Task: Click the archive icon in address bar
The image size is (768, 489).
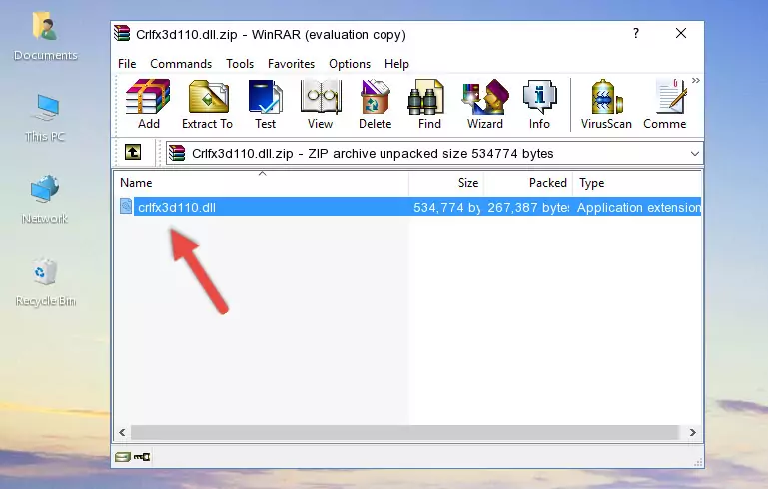Action: 177,153
